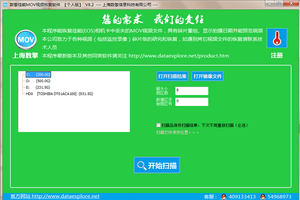Select drive C: (200.0G)
The width and height of the screenshot is (300, 200).
pyautogui.click(x=38, y=74)
